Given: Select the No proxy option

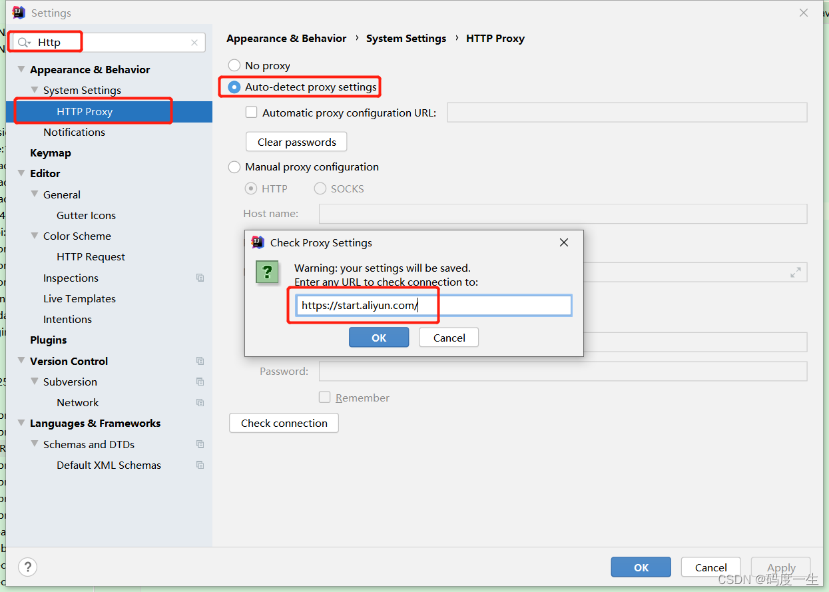Looking at the screenshot, I should [234, 65].
